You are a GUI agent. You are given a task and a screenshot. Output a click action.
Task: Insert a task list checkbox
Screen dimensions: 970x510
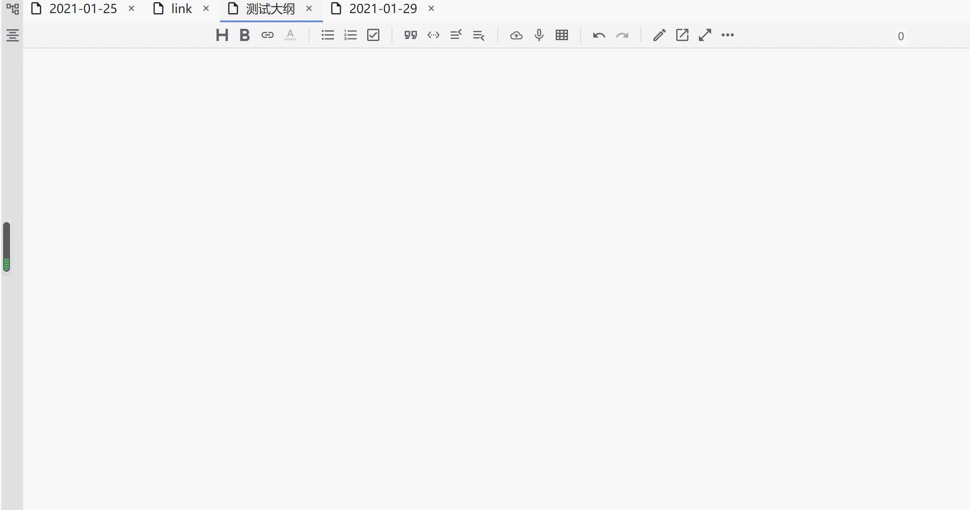[373, 35]
